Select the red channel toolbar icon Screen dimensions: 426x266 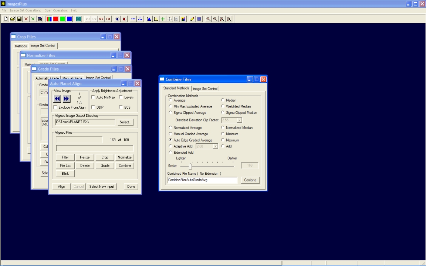tap(56, 19)
